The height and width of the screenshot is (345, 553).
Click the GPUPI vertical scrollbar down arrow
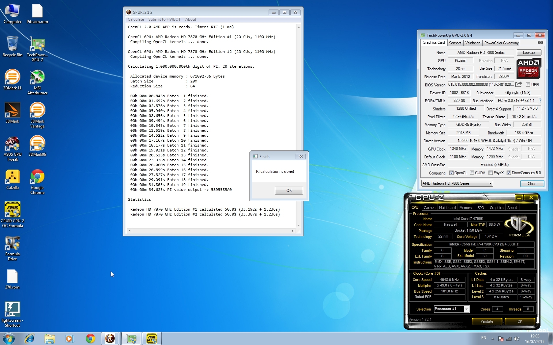click(299, 225)
